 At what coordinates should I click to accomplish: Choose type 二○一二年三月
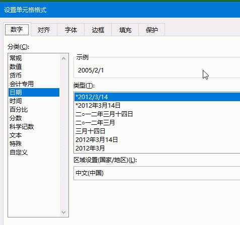157,123
